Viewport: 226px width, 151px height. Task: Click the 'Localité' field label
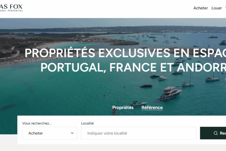point(87,123)
